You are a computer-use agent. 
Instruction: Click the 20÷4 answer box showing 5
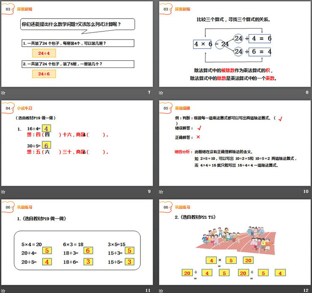[x=47, y=251]
